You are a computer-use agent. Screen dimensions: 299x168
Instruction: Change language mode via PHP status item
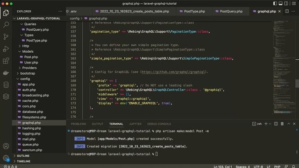click(277, 167)
